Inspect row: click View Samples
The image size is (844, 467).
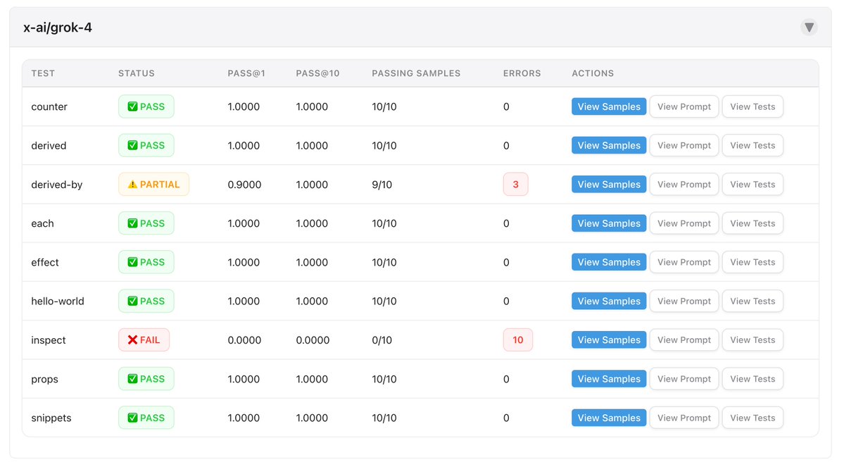[609, 340]
